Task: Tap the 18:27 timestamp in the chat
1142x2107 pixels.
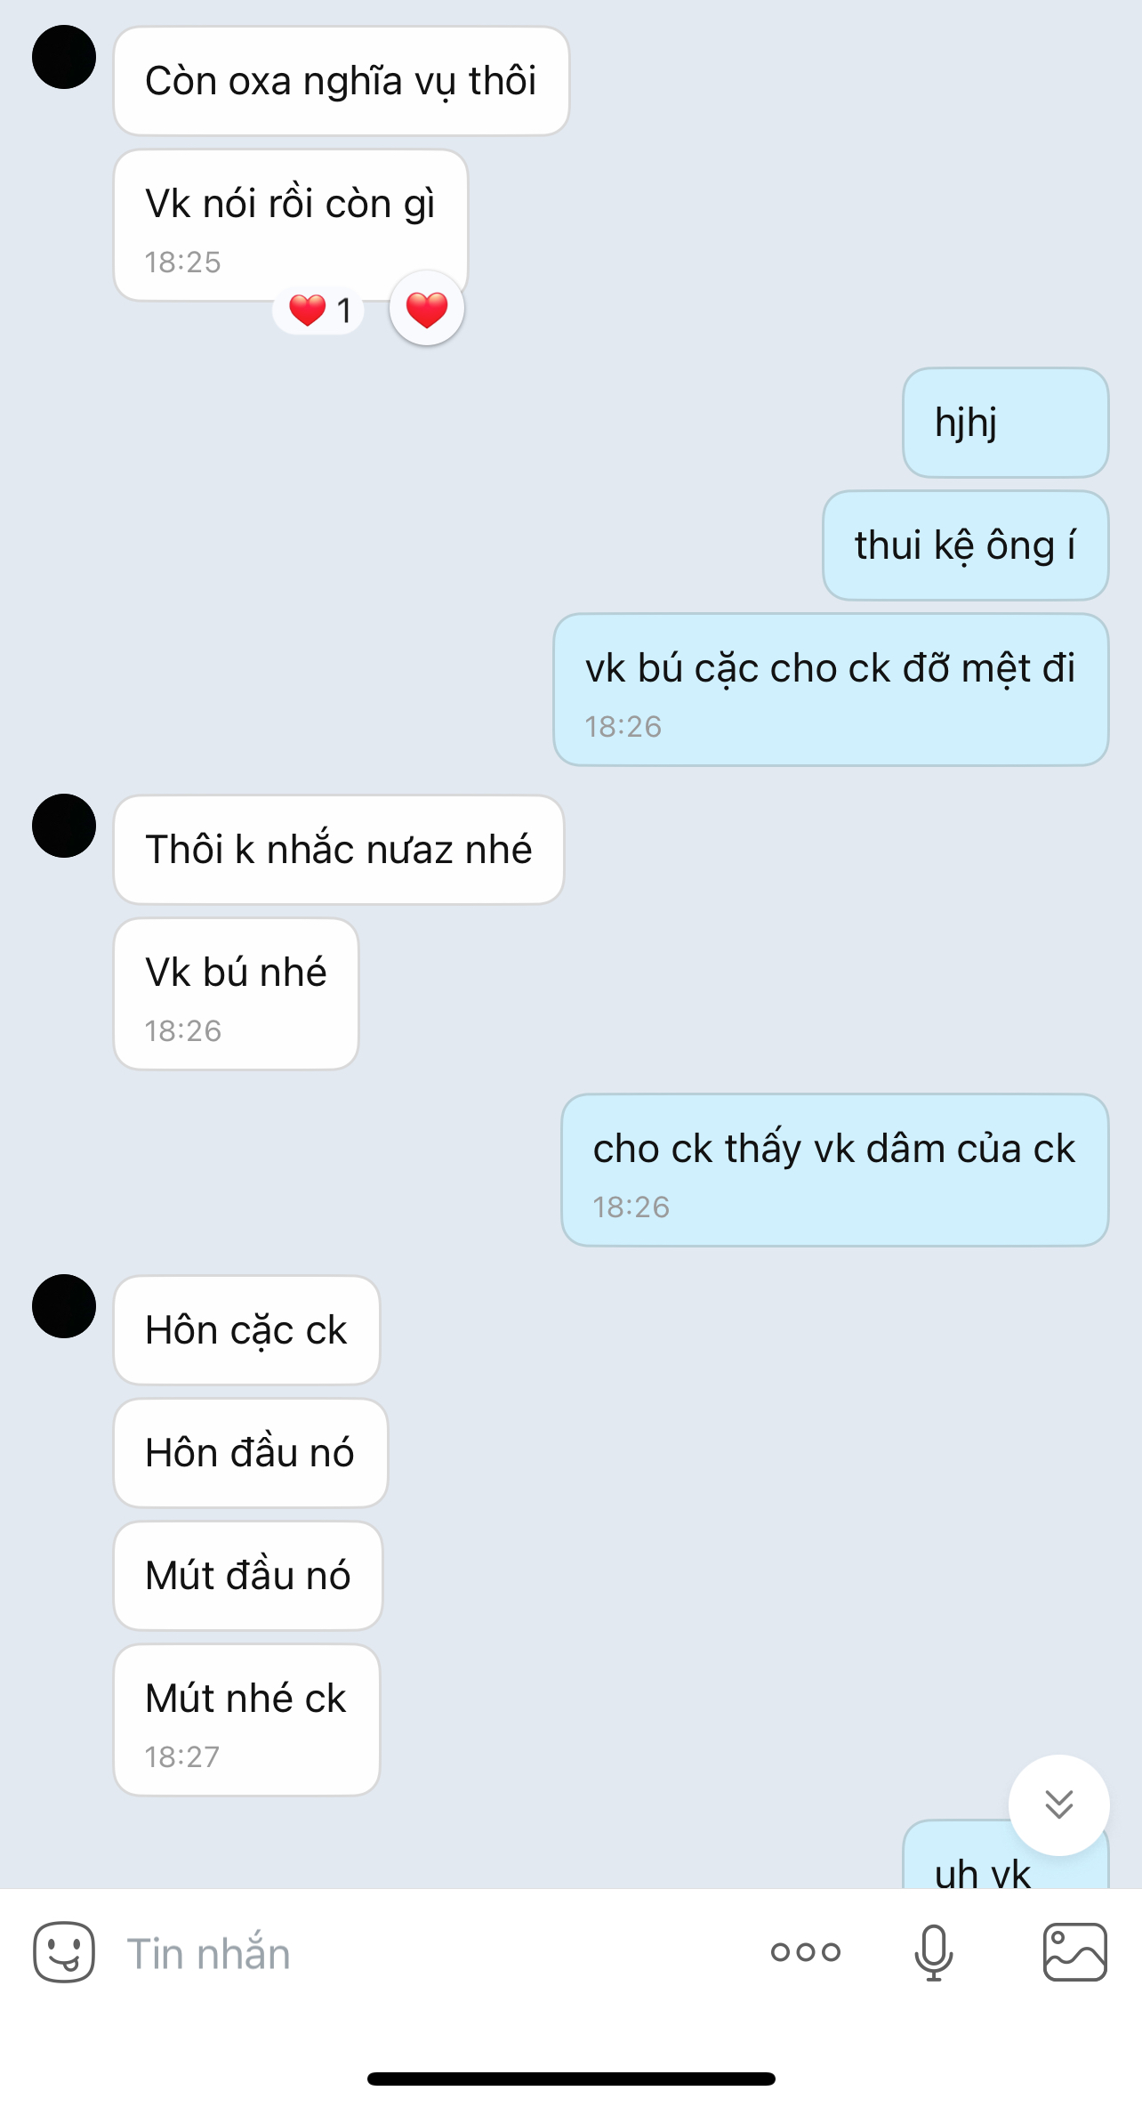Action: [181, 1757]
